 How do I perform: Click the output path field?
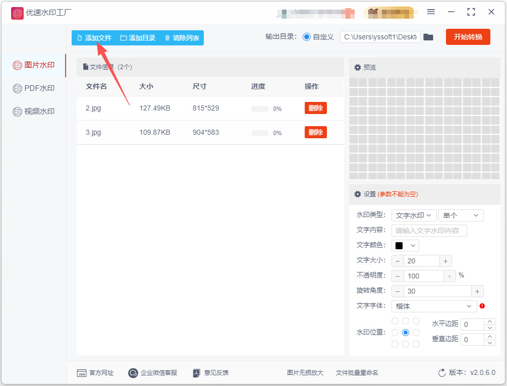pos(380,37)
